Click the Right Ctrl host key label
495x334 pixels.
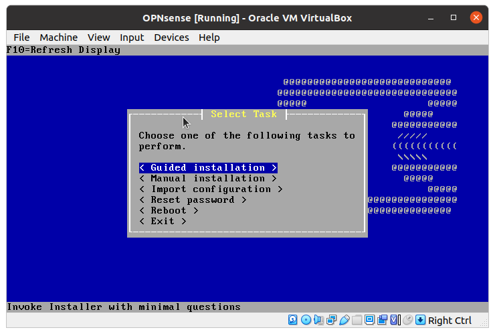[450, 321]
